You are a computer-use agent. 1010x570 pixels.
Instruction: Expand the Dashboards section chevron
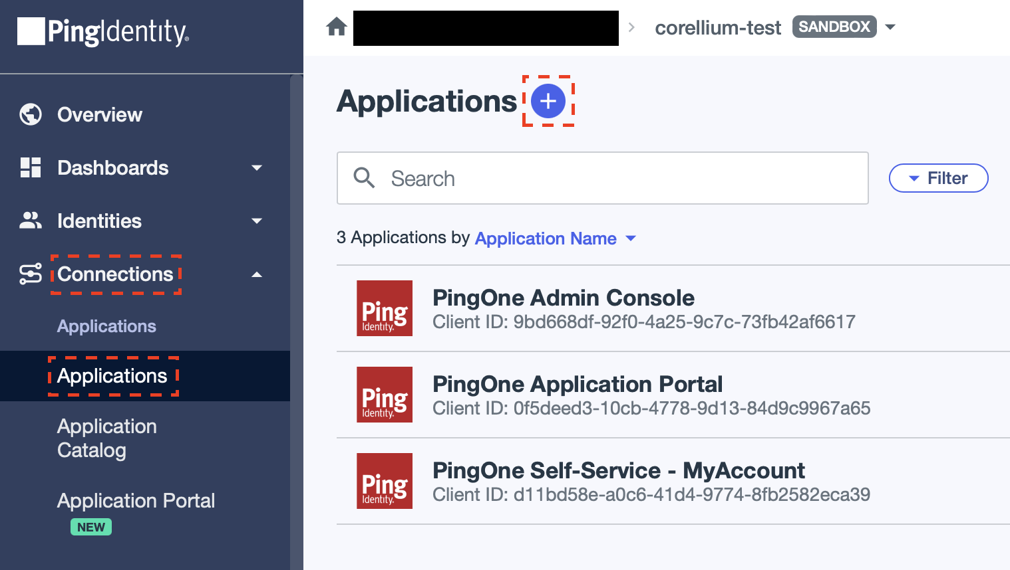257,167
